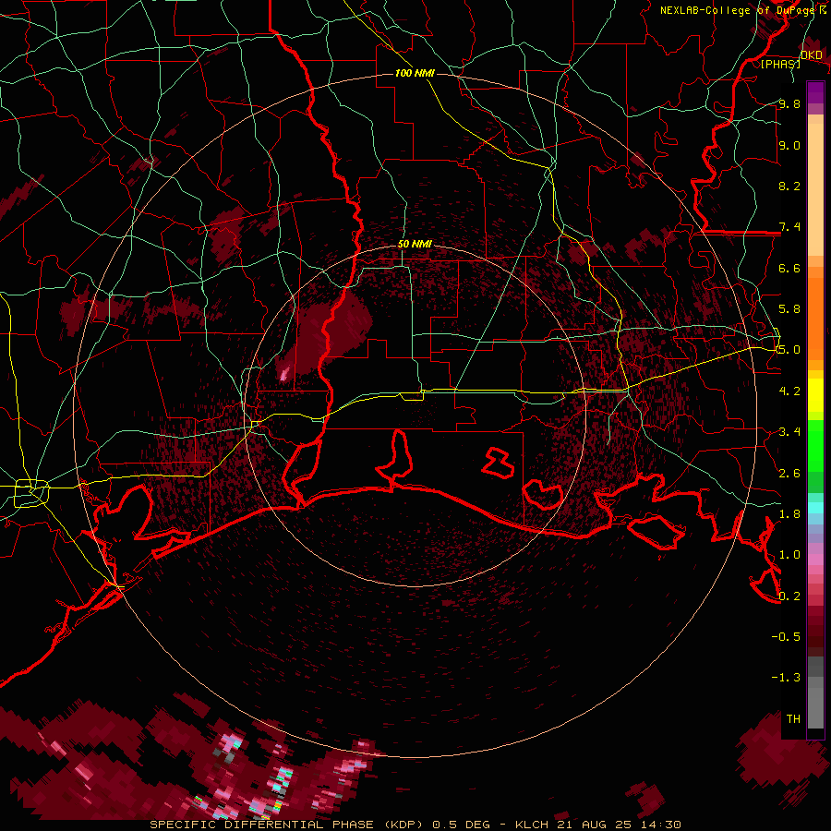Image resolution: width=831 pixels, height=831 pixels.
Task: Click the 4.2 value on the color scale
Action: point(789,391)
